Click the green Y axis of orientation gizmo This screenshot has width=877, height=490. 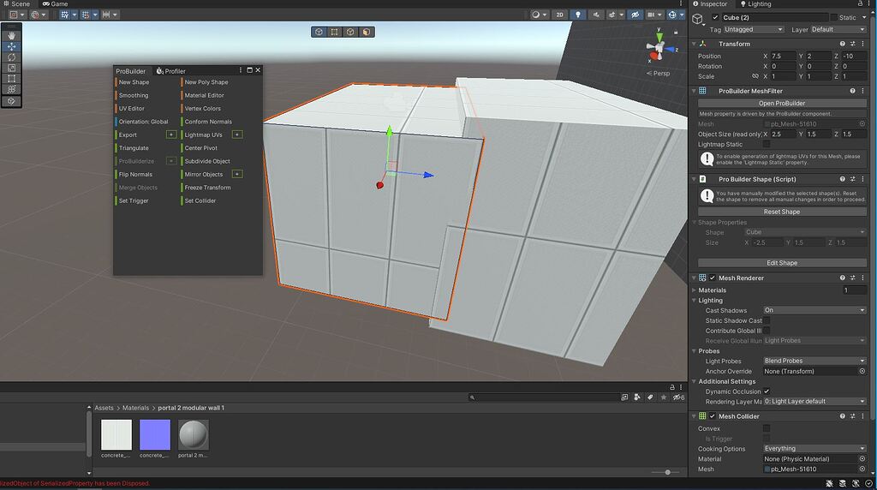coord(660,37)
